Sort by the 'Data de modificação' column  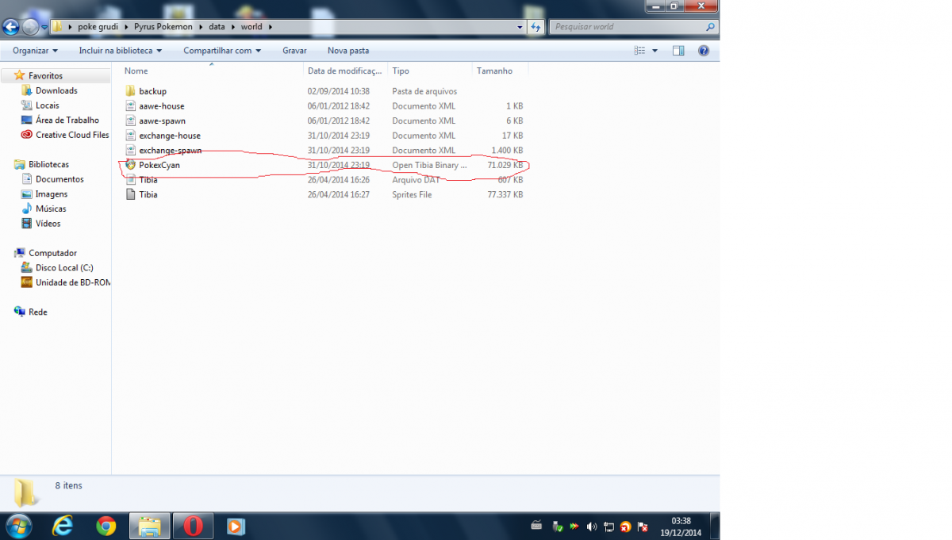(347, 71)
